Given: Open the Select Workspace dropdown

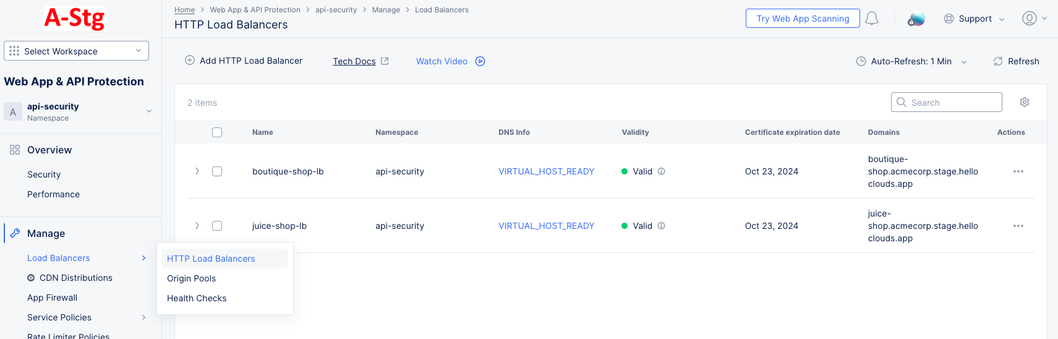Looking at the screenshot, I should 76,51.
